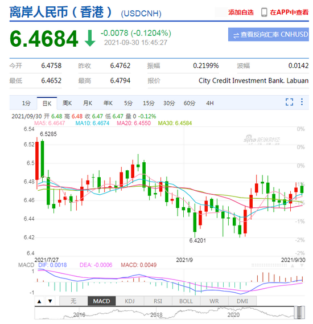313x324 pixels.
Task: Click the 2018 area of overview timeline
Action: pyautogui.click(x=156, y=315)
